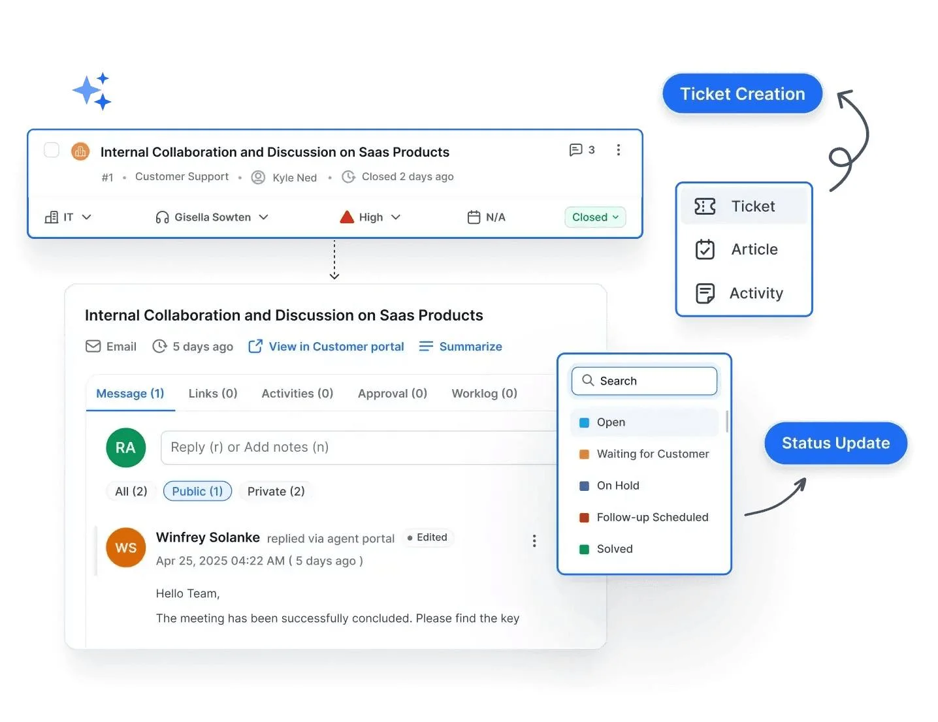Switch to the Worklog (0) tab
This screenshot has height=722, width=938.
483,393
